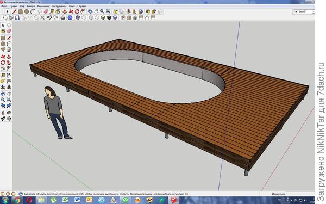The height and width of the screenshot is (204, 326).
Task: Click the status bar help question icon
Action: [x=21, y=194]
